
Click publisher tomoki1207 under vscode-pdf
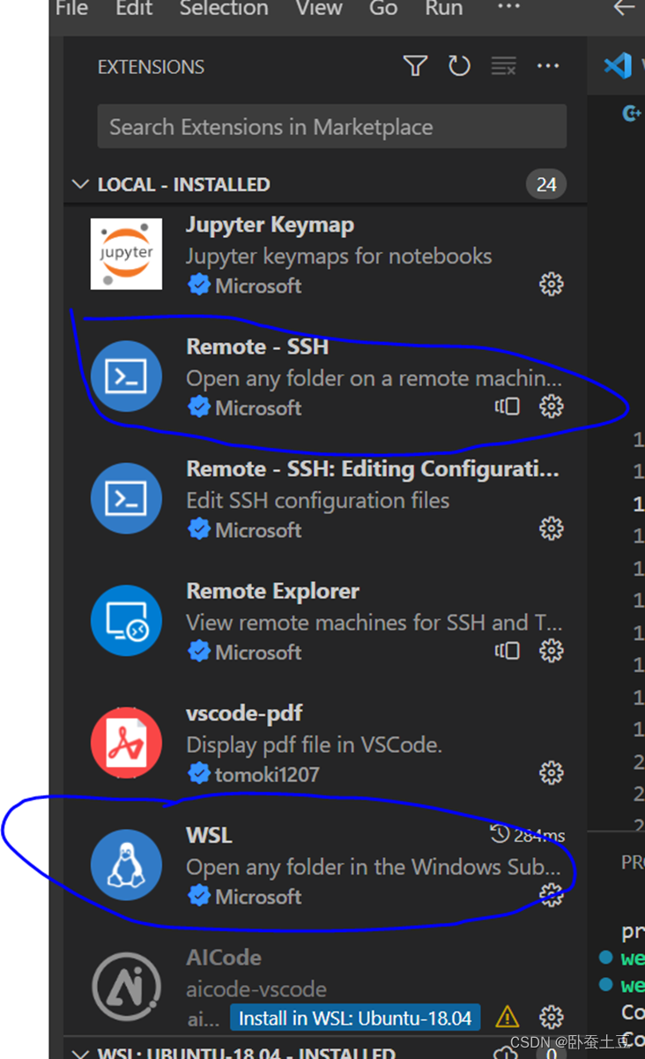[x=267, y=774]
